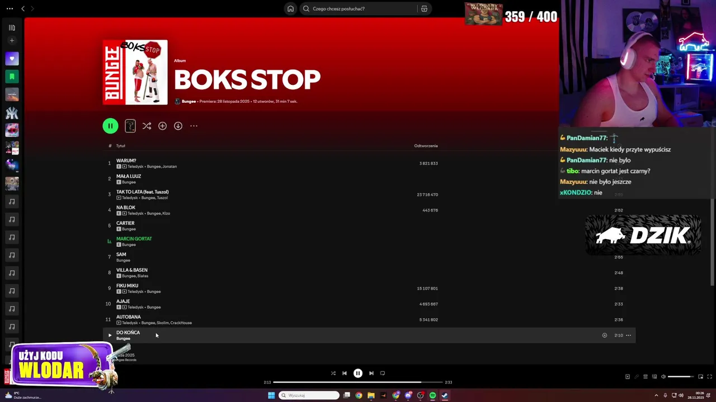Open the Spotify Home screen icon
The height and width of the screenshot is (402, 716).
tap(290, 8)
